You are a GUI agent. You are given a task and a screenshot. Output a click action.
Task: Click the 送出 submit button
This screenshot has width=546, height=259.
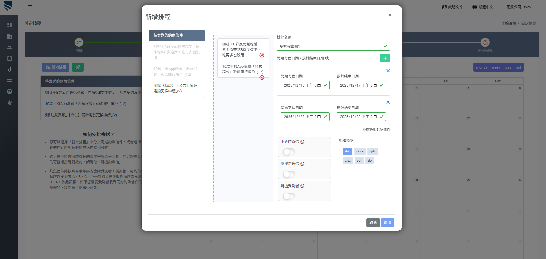[387, 223]
